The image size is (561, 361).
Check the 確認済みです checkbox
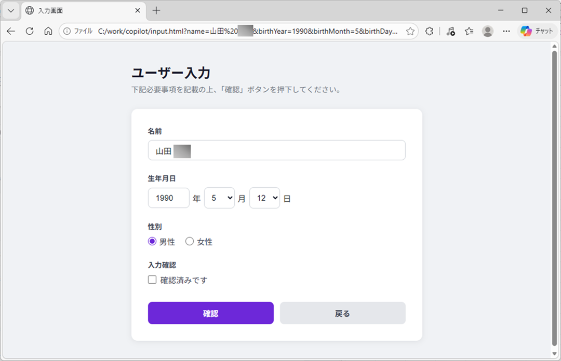pos(152,280)
